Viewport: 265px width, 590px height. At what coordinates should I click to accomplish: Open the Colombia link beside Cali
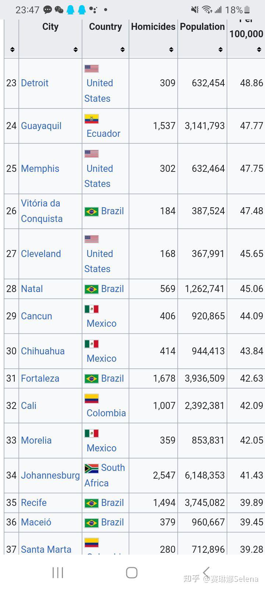(x=106, y=413)
